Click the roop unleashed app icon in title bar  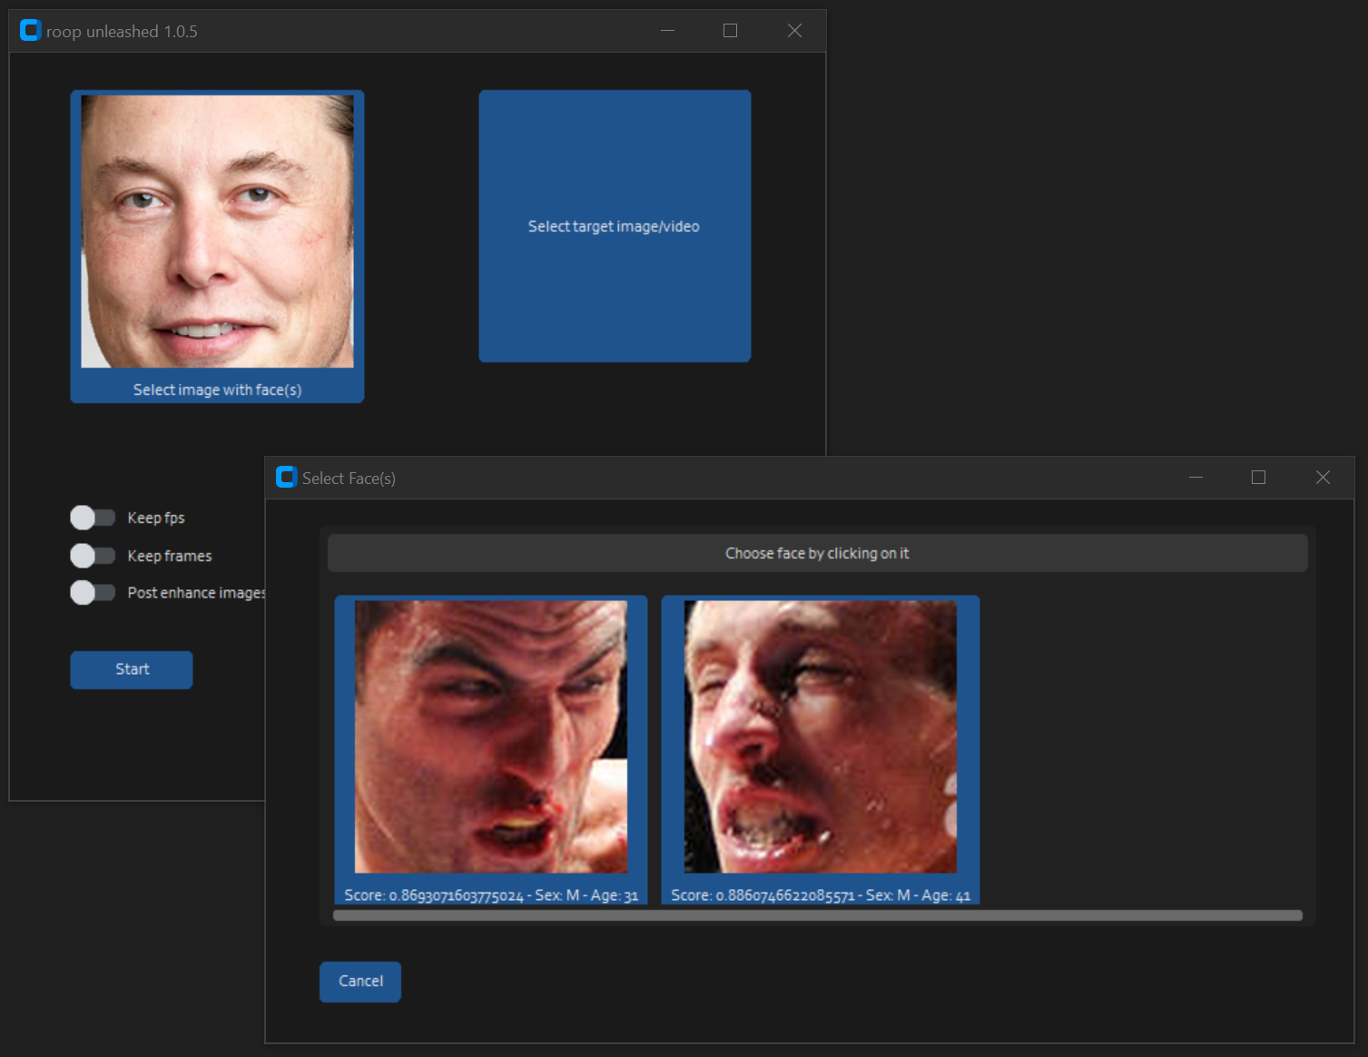(29, 30)
